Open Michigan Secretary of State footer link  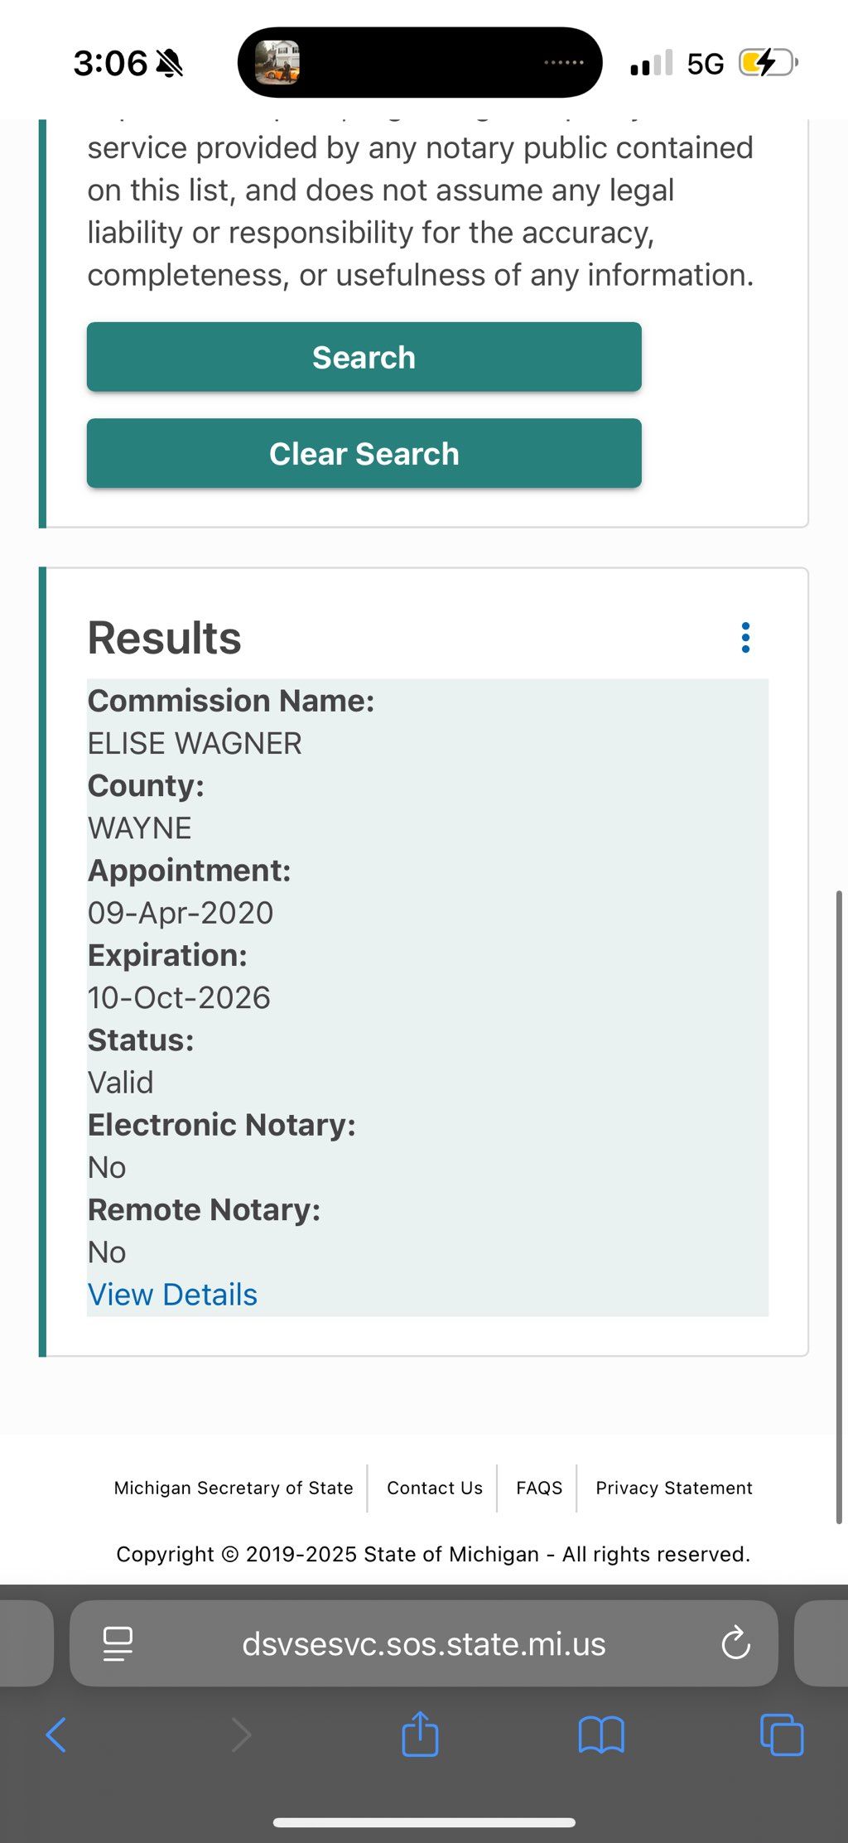point(234,1488)
